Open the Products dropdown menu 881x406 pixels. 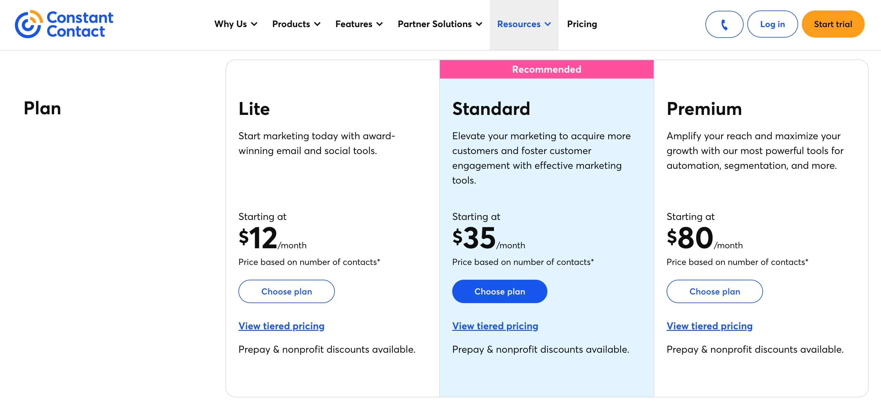tap(296, 24)
